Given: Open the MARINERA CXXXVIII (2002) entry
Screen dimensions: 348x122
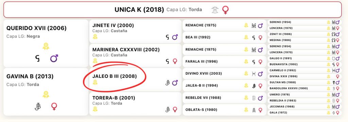Looking at the screenshot, I should 135,55.
